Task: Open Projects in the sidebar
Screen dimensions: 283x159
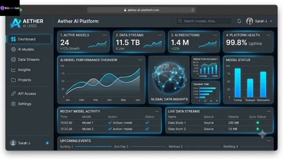Action: (x=21, y=80)
